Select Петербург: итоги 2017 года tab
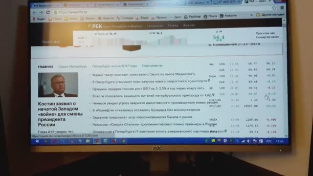Image resolution: width=313 pixels, height=176 pixels. (114, 66)
